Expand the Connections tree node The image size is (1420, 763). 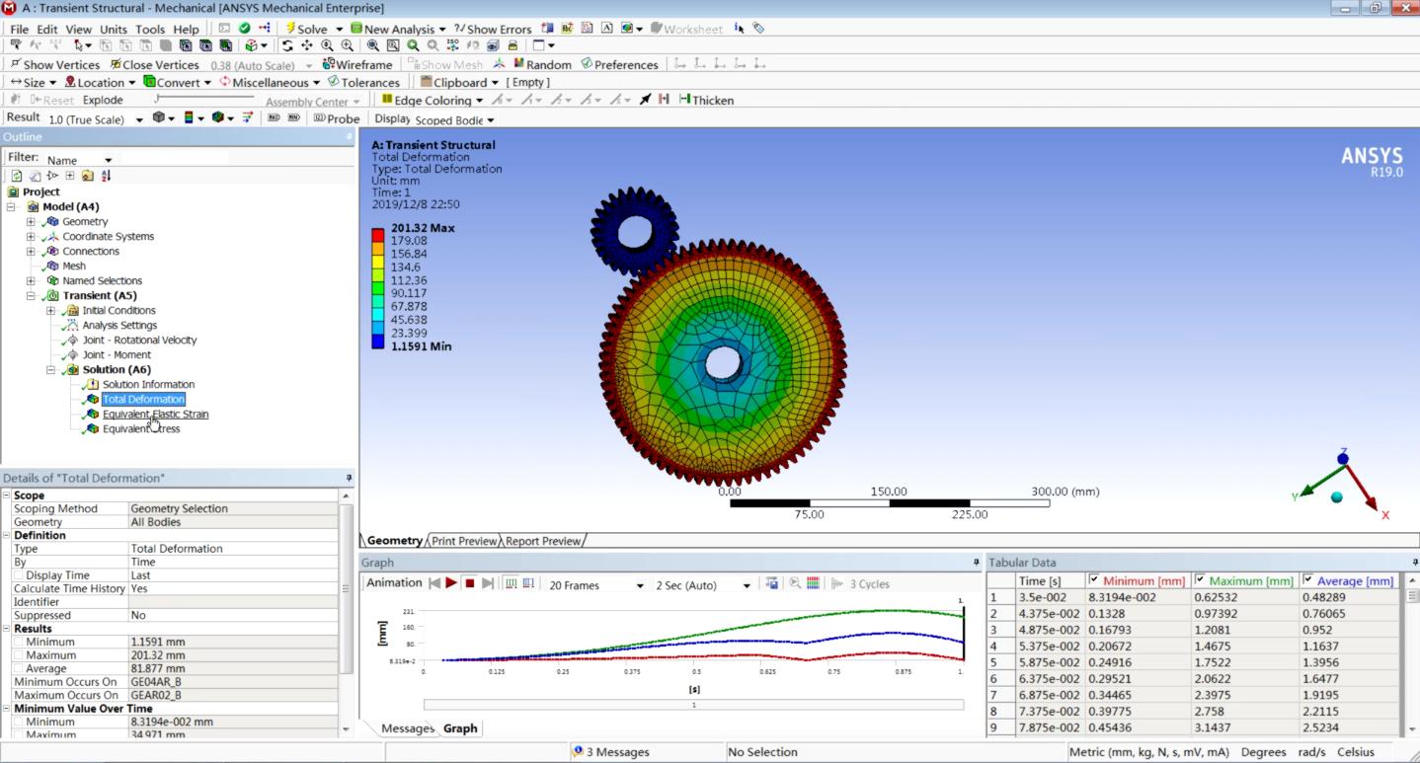31,251
